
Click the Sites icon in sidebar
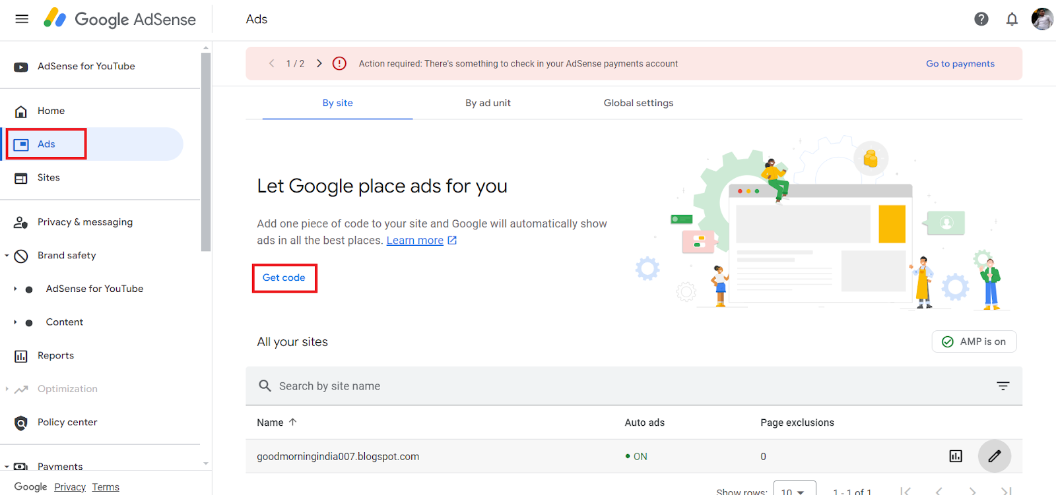[x=21, y=178]
